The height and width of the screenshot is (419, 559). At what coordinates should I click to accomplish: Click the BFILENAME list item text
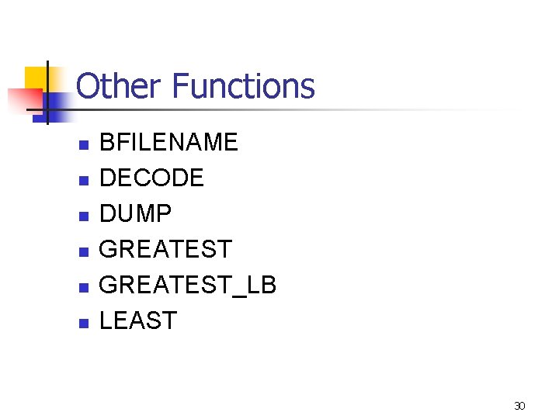(x=168, y=142)
